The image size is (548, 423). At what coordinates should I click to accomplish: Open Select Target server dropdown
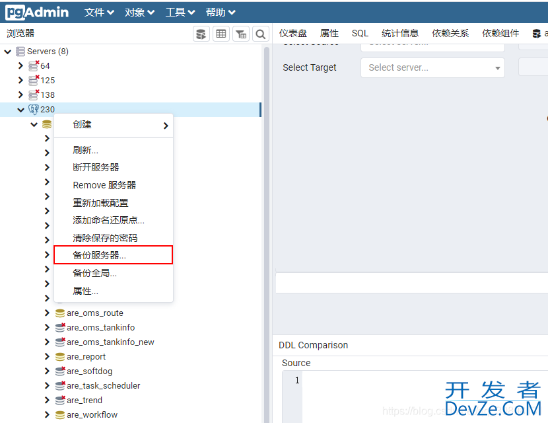[432, 67]
